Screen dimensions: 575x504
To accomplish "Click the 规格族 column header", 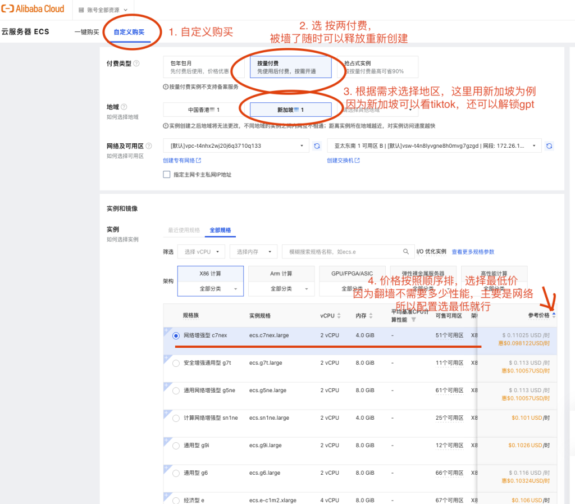I will [x=191, y=315].
